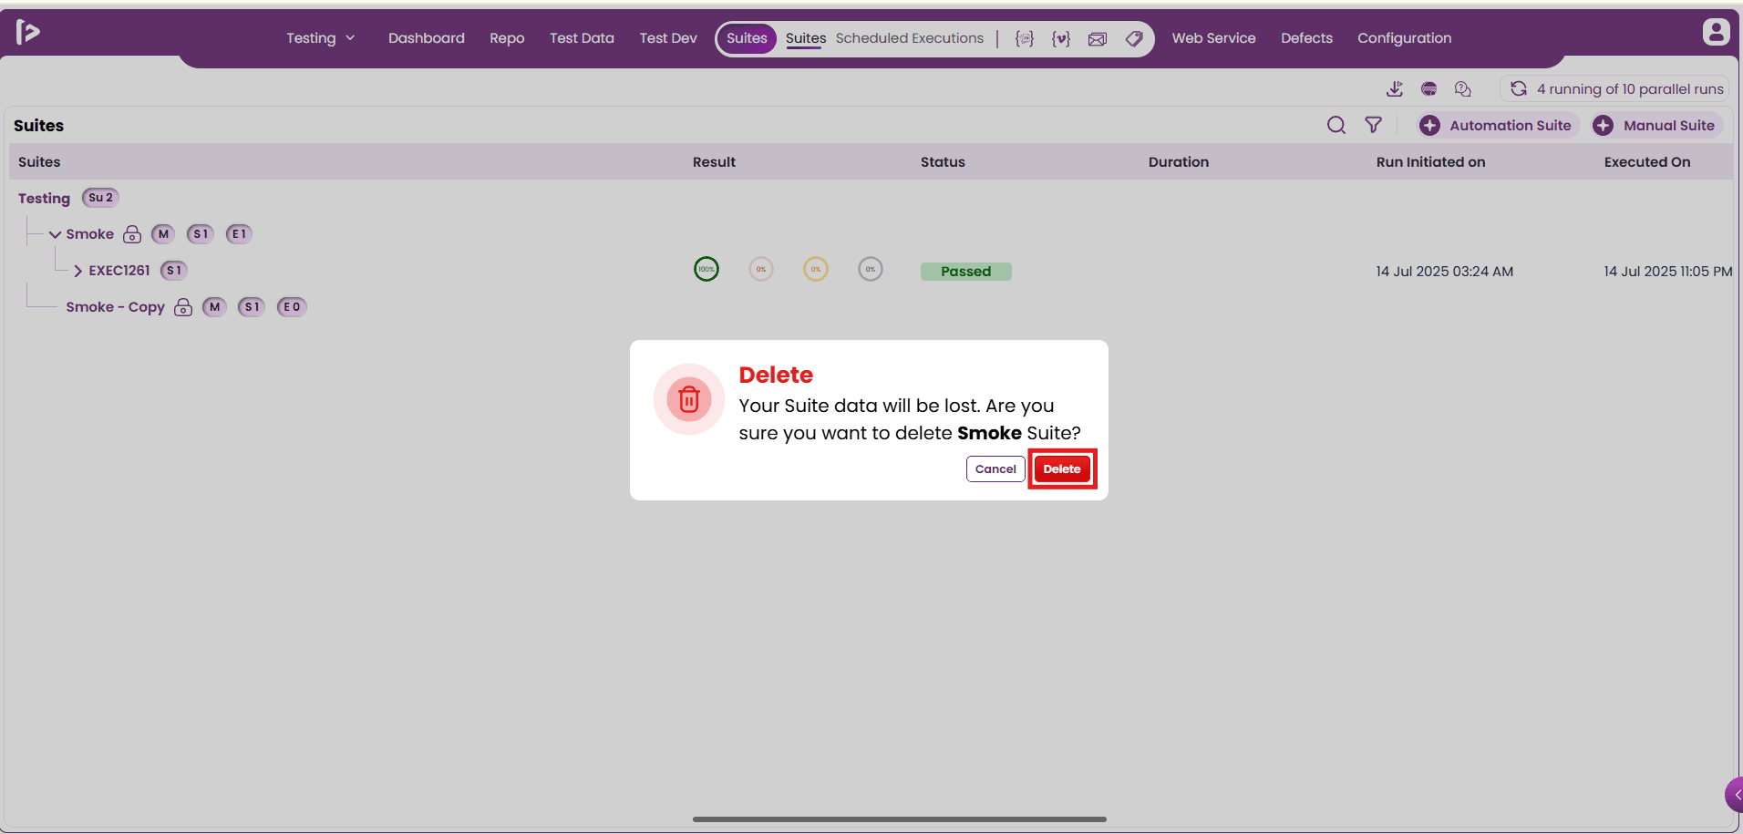Screen dimensions: 1743x834
Task: Click the app logo in top-left
Action: click(28, 33)
